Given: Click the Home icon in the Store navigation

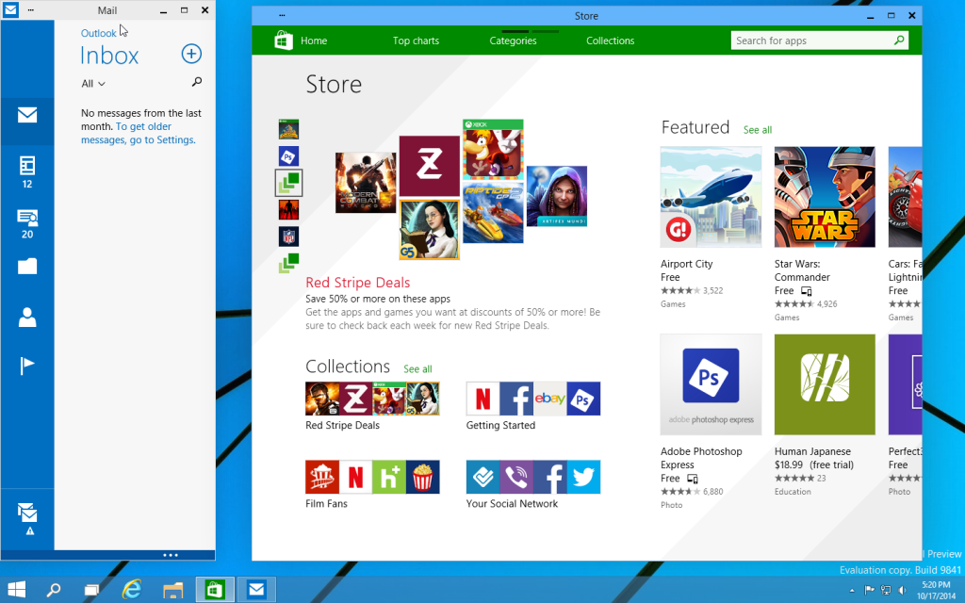Looking at the screenshot, I should point(284,41).
